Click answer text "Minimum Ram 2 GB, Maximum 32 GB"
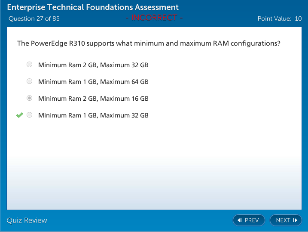308x232 pixels. pos(93,65)
